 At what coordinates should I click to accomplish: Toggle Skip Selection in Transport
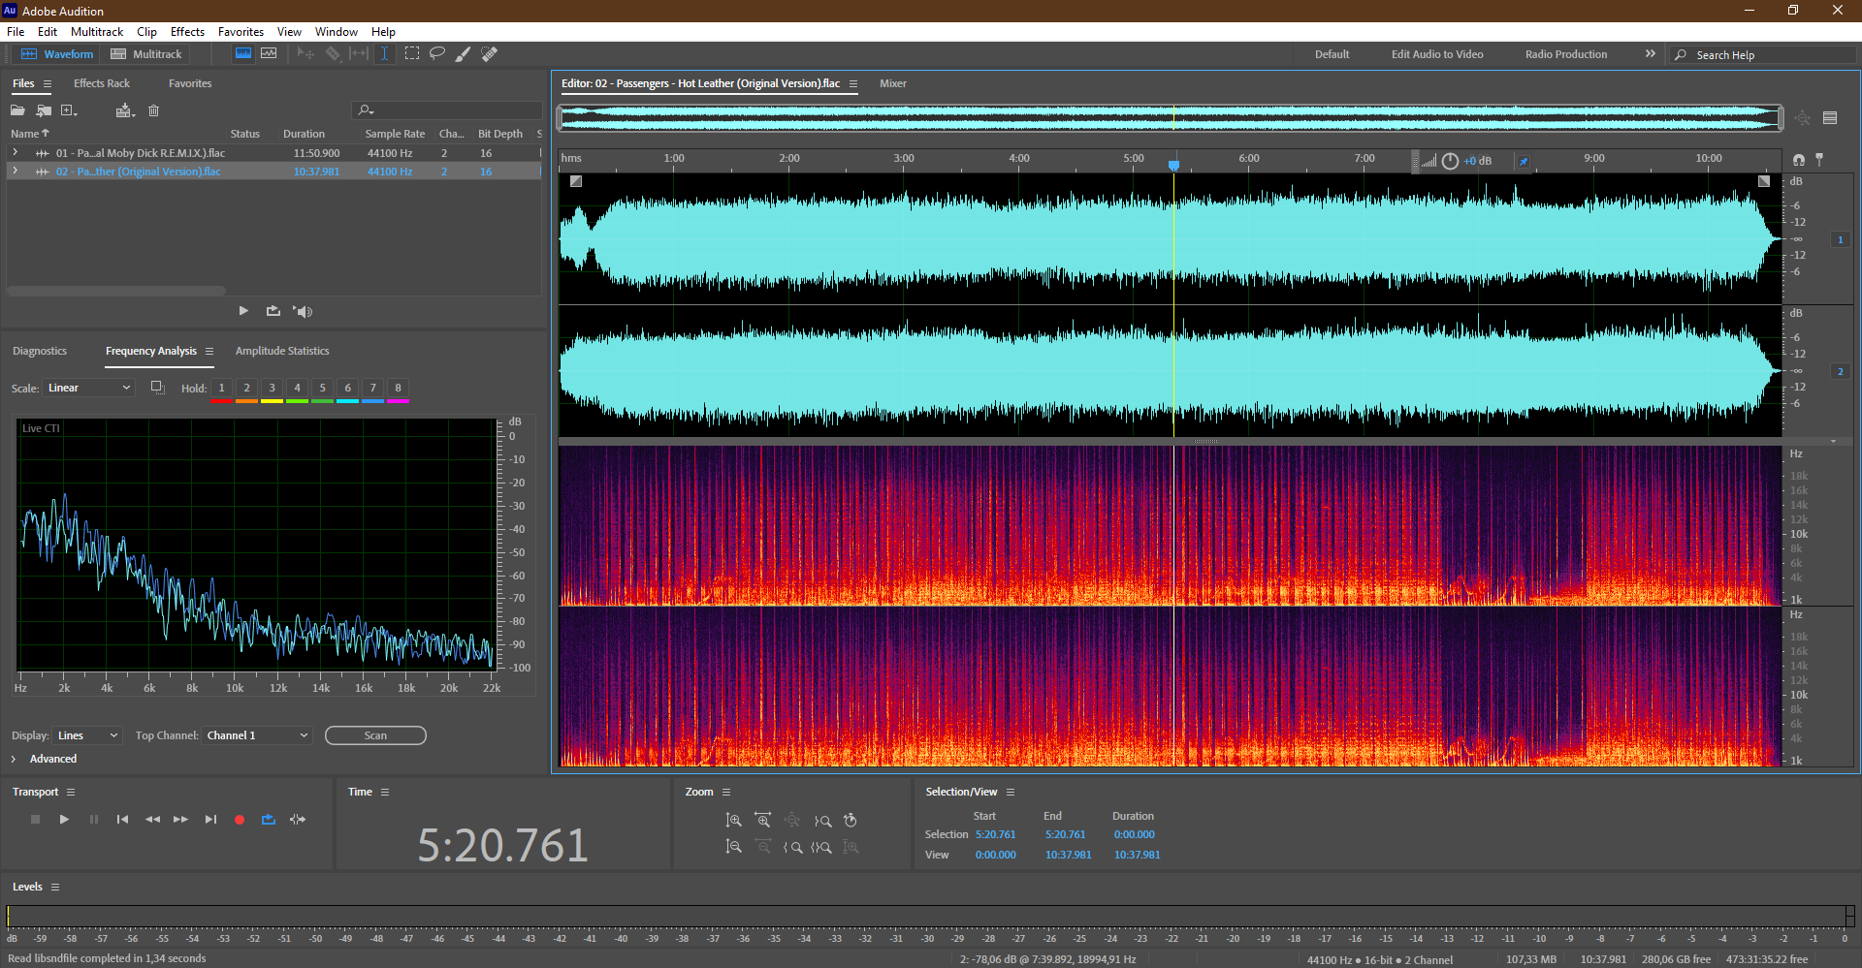click(x=298, y=820)
